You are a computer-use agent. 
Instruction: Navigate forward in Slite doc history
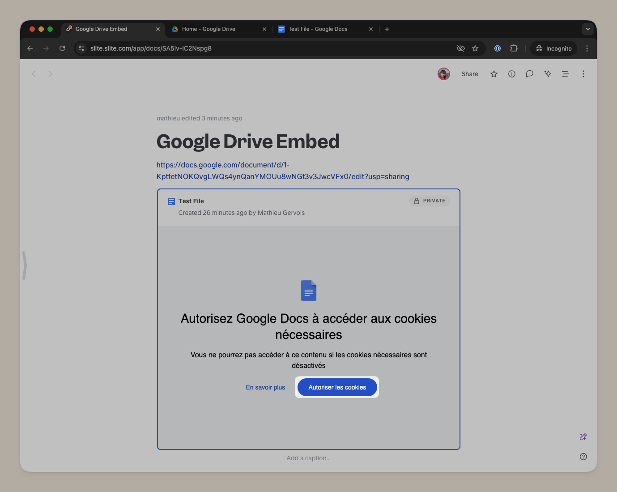pos(51,74)
